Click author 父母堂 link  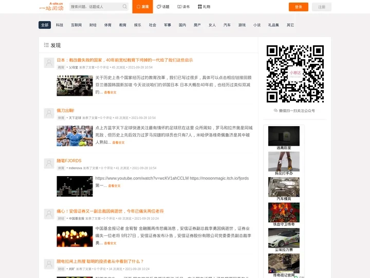pos(73,67)
